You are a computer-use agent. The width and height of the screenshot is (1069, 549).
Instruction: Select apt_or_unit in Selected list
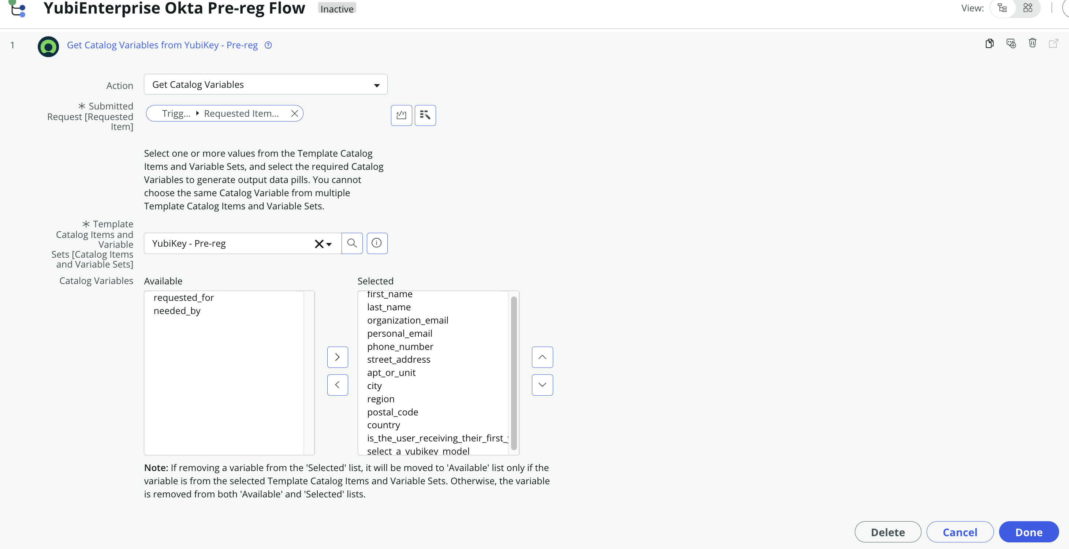(391, 373)
